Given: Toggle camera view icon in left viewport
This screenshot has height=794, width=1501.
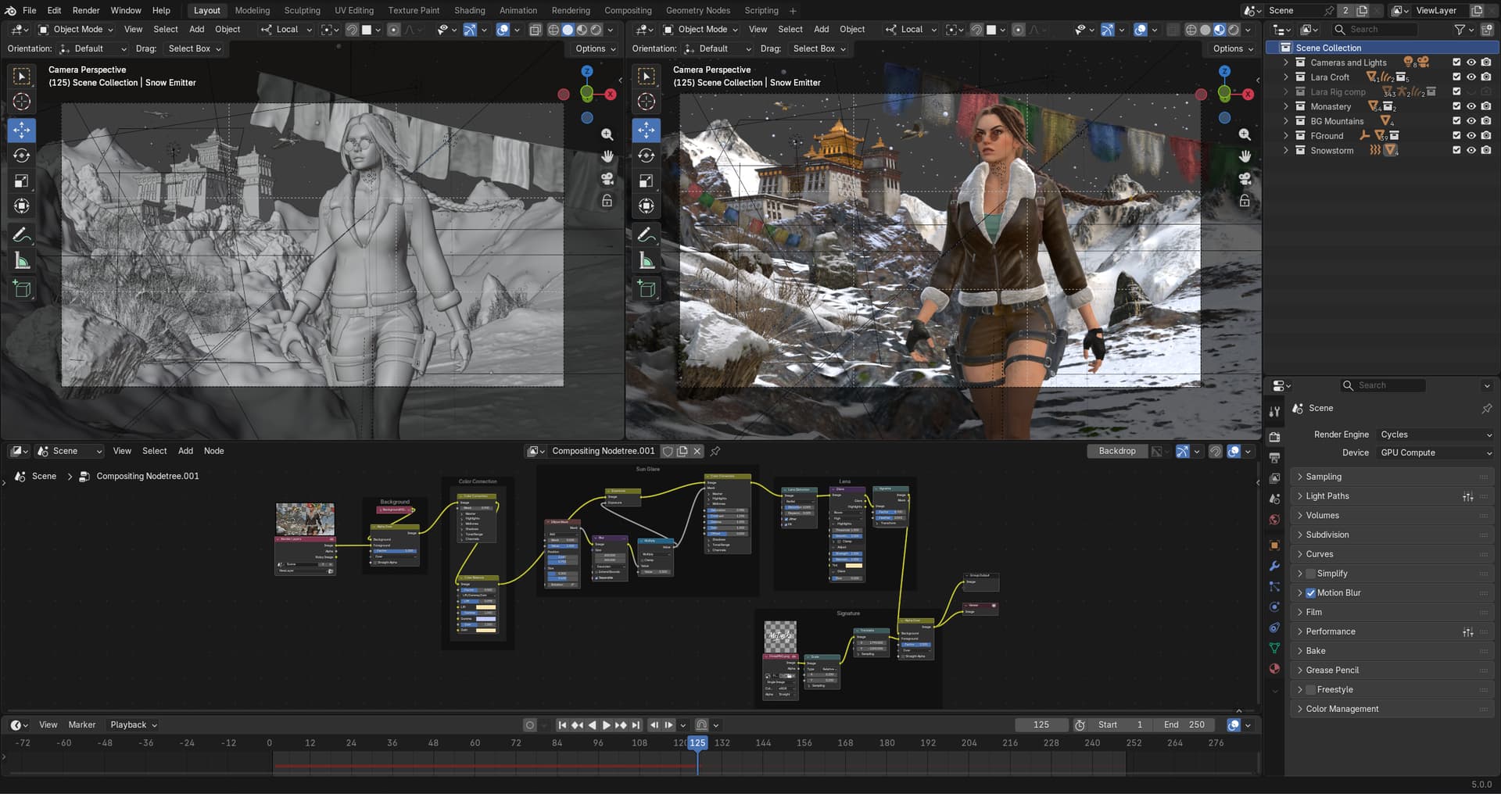Looking at the screenshot, I should point(607,179).
